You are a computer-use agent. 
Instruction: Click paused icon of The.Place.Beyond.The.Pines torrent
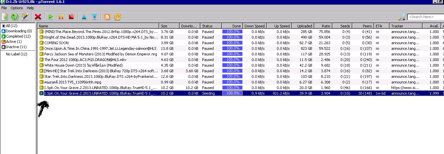point(41,32)
